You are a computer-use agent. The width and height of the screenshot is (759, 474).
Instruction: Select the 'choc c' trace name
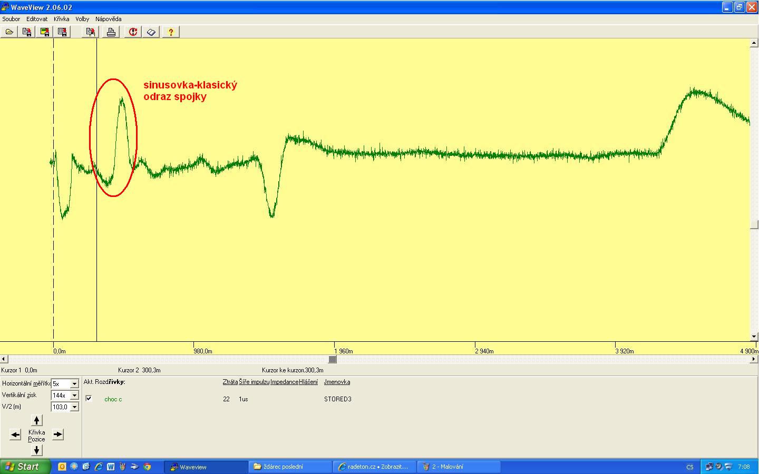pyautogui.click(x=113, y=399)
